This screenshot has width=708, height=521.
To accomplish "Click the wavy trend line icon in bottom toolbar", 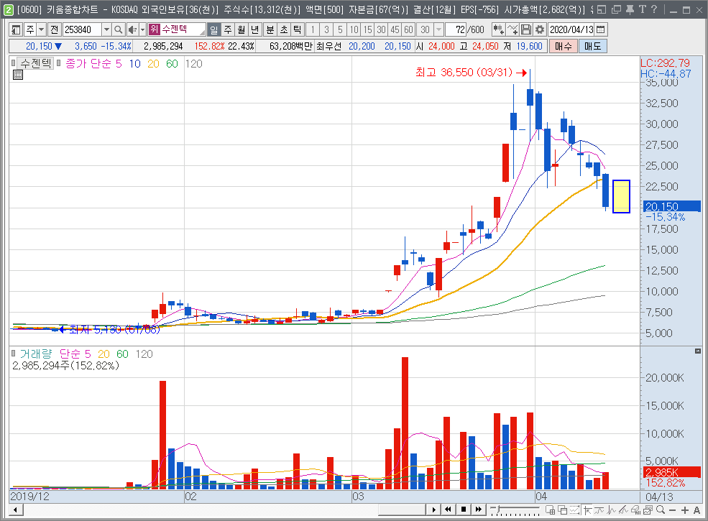I will 599,510.
